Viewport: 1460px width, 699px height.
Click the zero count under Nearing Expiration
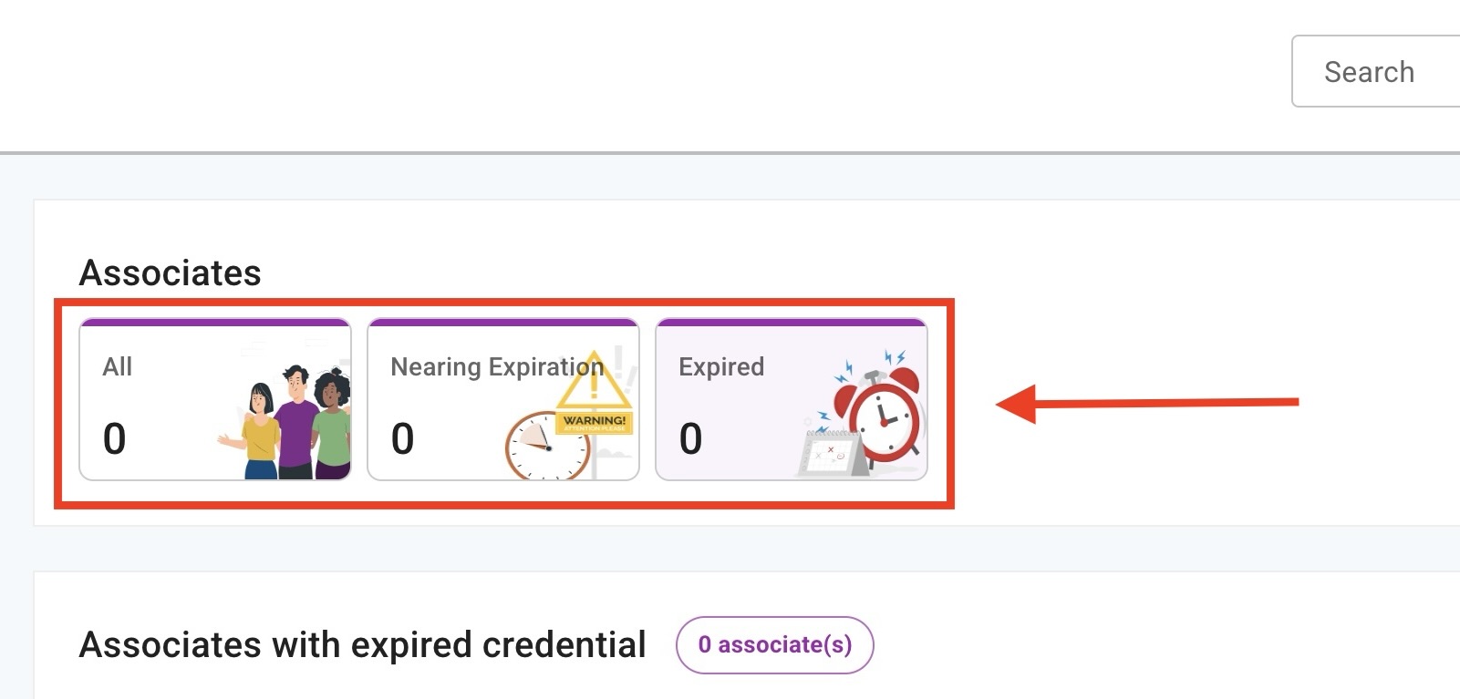[402, 438]
